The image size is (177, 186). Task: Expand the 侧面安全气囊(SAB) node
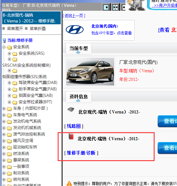point(9,96)
